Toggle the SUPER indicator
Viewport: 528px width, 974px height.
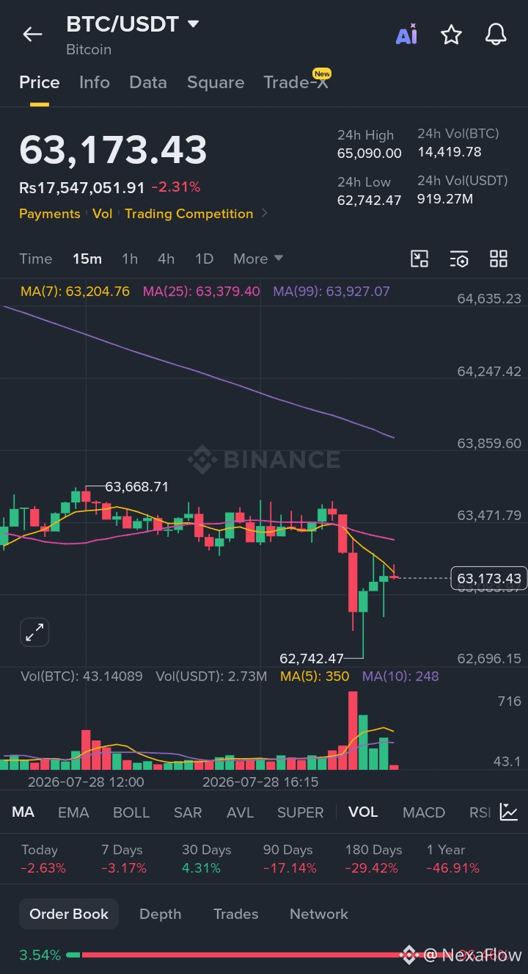pyautogui.click(x=300, y=812)
